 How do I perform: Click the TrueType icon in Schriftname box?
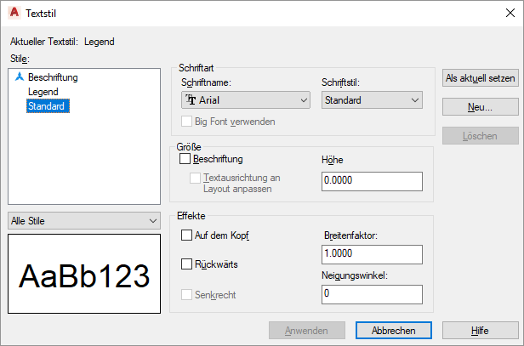pyautogui.click(x=191, y=99)
